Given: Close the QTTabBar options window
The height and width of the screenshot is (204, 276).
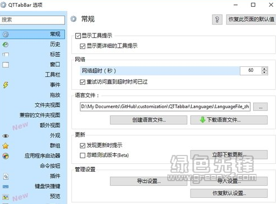Looking at the screenshot, I should pos(271,5).
